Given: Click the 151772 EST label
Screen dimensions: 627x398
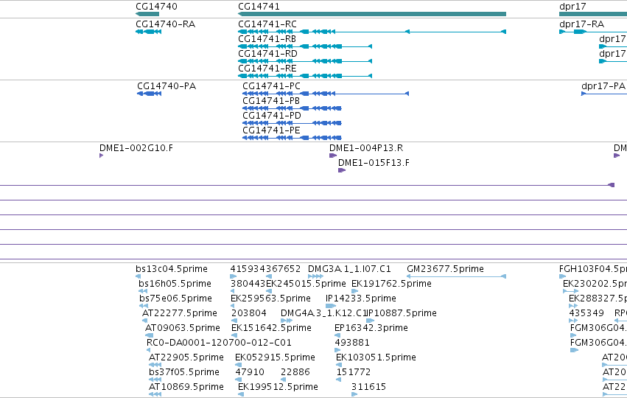Looking at the screenshot, I should pos(354,372).
